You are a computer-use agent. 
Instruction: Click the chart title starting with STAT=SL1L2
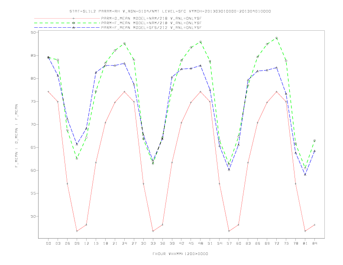(170, 11)
